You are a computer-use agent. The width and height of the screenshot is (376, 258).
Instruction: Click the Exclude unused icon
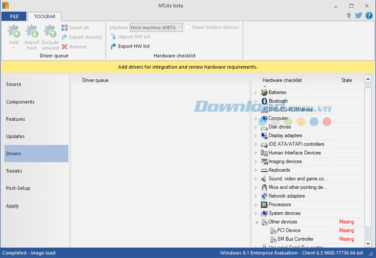(50, 32)
